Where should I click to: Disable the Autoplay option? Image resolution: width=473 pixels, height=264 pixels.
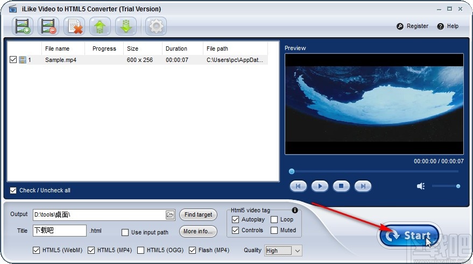click(235, 220)
